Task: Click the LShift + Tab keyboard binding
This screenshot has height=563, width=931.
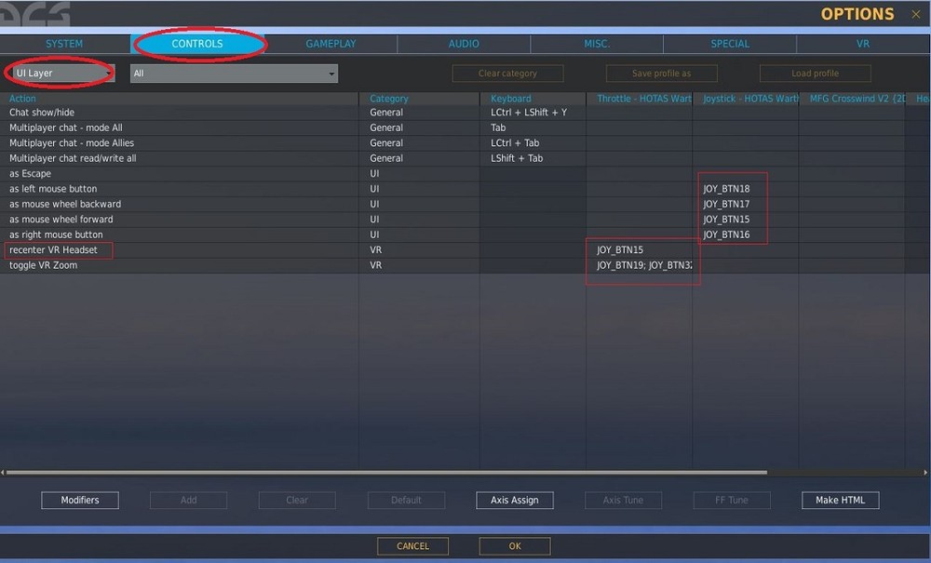Action: click(533, 158)
